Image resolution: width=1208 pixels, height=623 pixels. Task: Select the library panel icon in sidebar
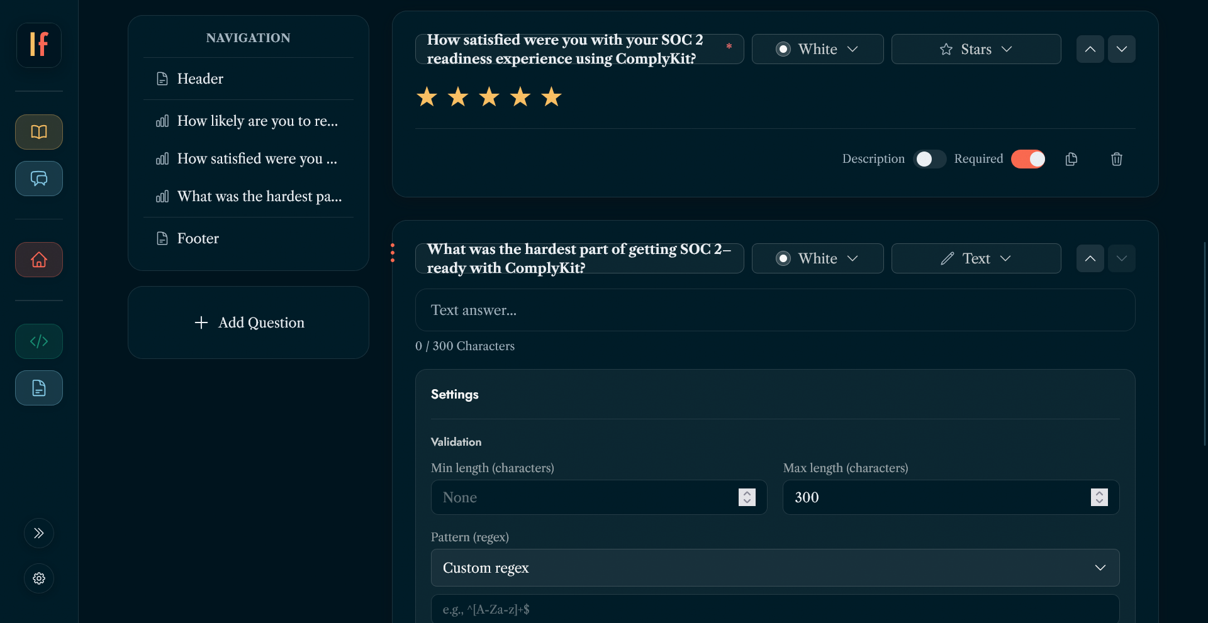tap(38, 132)
